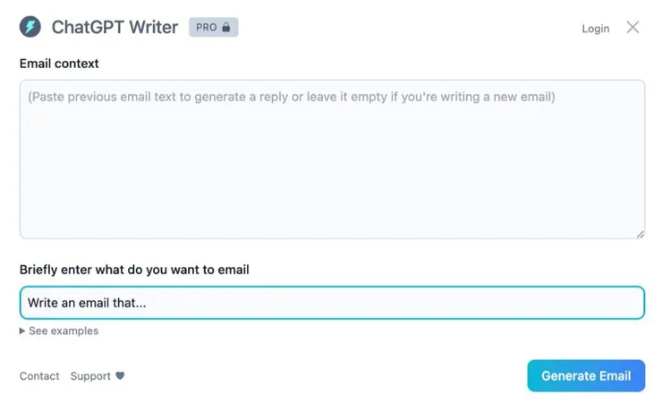
Task: Grab the Email context resize handle
Action: 640,234
